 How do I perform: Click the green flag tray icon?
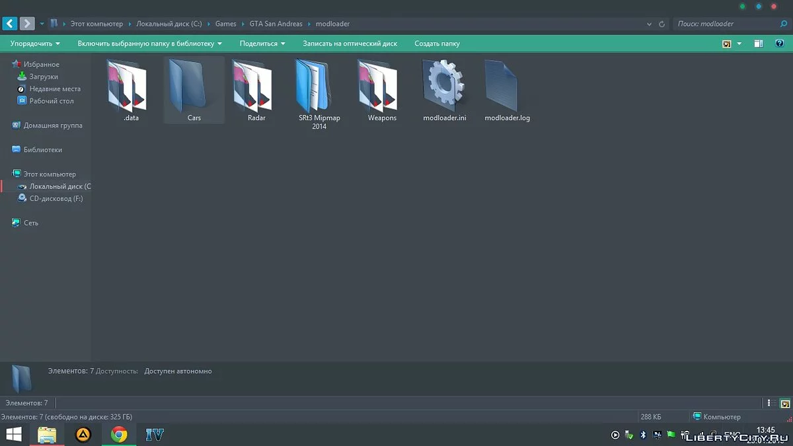tap(671, 435)
